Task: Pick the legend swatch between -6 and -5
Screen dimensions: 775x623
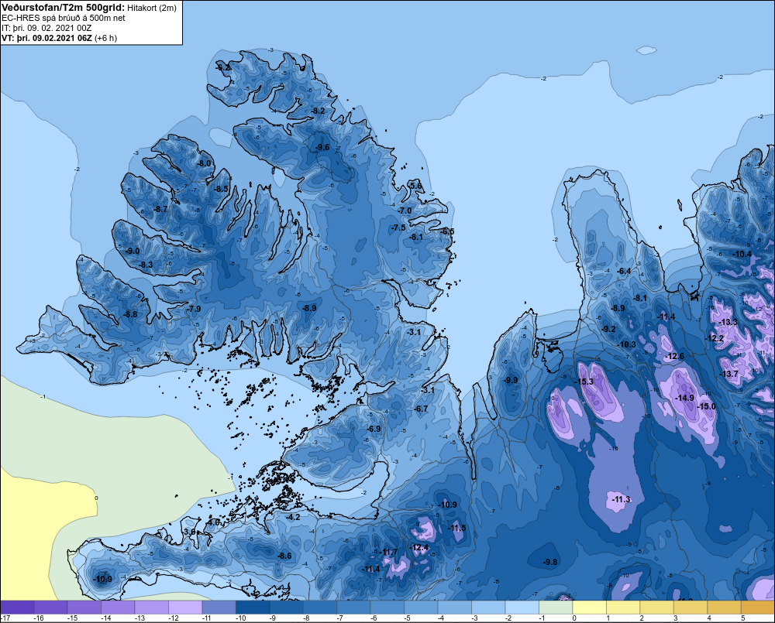Action: pos(387,608)
